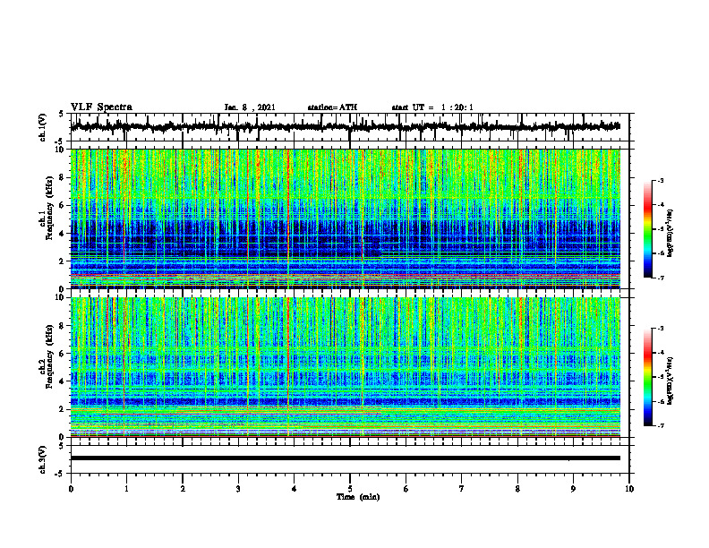Click the ch.2 spectrogram color scale bar
709x548 pixels.
pyautogui.click(x=647, y=377)
